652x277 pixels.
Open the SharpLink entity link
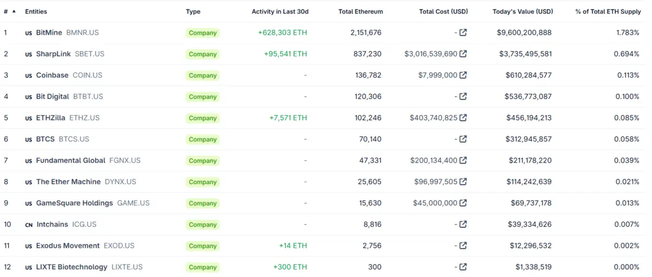(53, 54)
